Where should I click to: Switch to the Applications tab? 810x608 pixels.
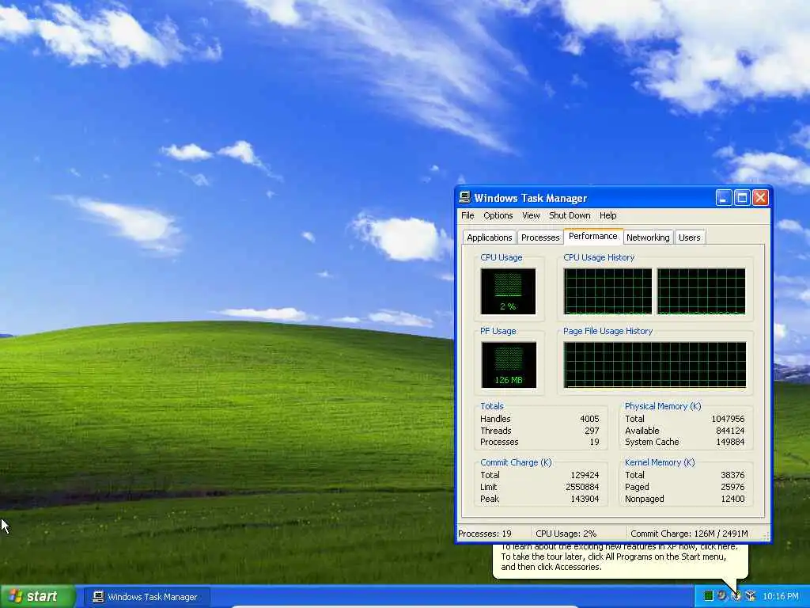click(x=489, y=237)
